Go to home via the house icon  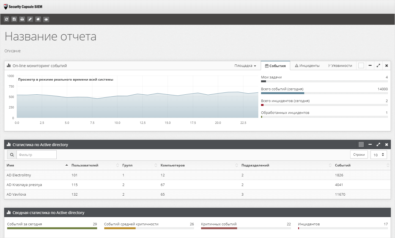click(x=38, y=19)
